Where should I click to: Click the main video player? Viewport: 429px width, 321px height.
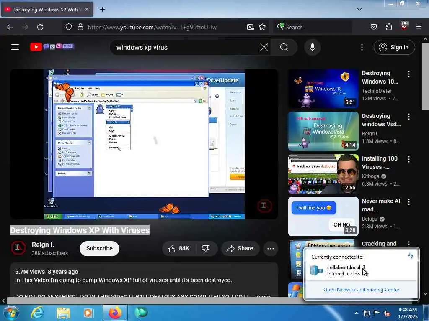(x=144, y=144)
